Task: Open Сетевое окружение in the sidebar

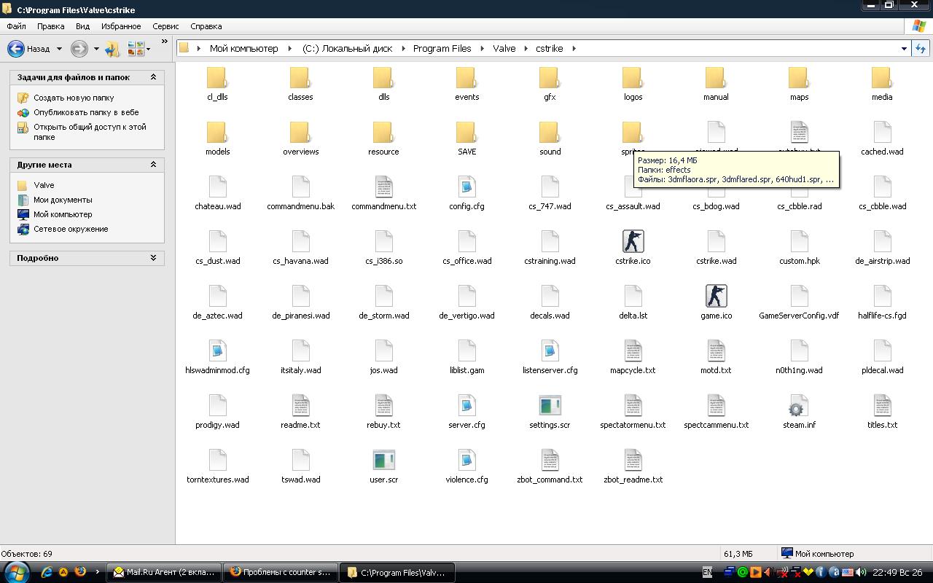Action: coord(71,229)
